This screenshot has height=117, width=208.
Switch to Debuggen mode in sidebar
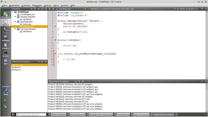coord(6,38)
